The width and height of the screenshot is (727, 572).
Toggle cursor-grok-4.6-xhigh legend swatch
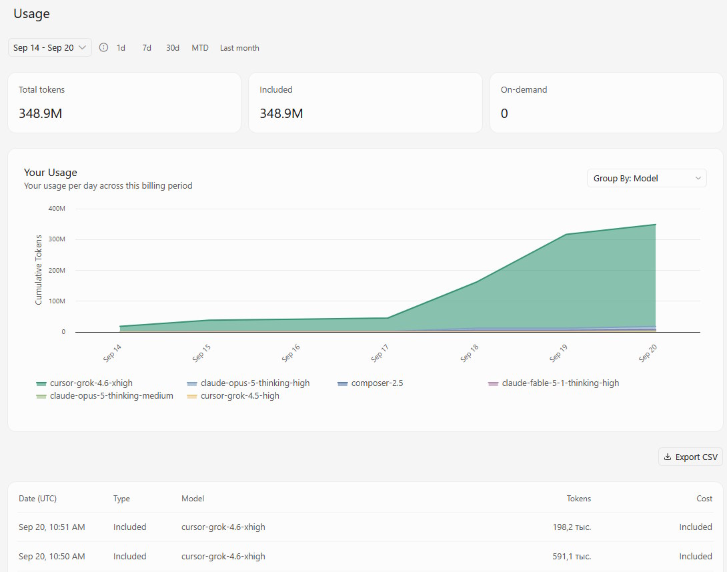[x=41, y=384]
